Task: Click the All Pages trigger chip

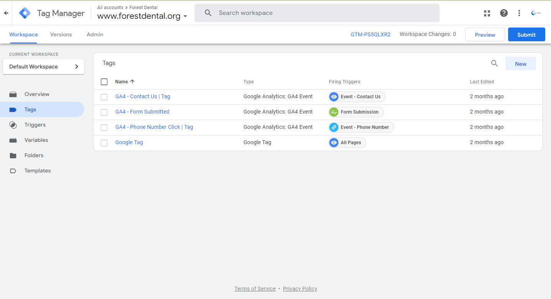Action: pyautogui.click(x=347, y=143)
